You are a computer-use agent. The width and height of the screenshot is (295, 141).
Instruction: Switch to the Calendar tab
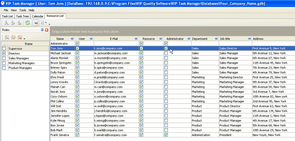[37, 16]
